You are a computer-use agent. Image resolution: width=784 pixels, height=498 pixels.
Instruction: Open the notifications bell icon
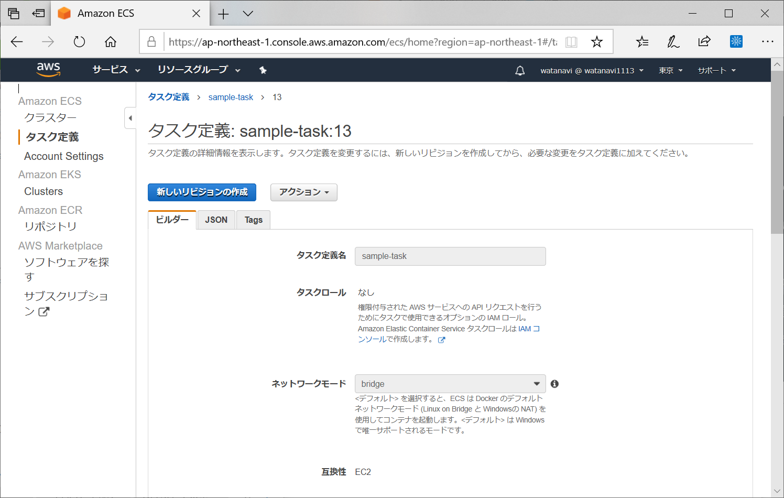(520, 70)
